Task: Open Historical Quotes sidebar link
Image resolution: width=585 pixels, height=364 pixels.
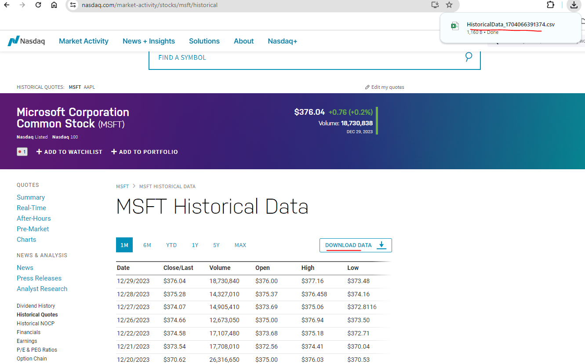Action: pos(37,315)
